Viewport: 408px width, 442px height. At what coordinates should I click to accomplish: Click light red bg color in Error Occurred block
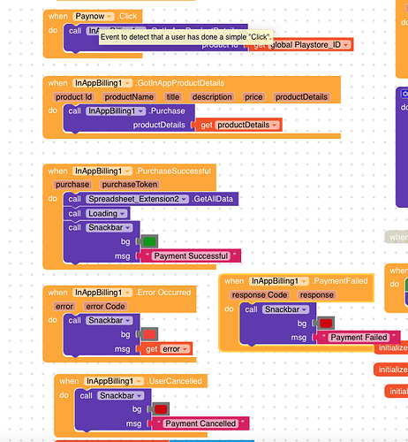[149, 334]
